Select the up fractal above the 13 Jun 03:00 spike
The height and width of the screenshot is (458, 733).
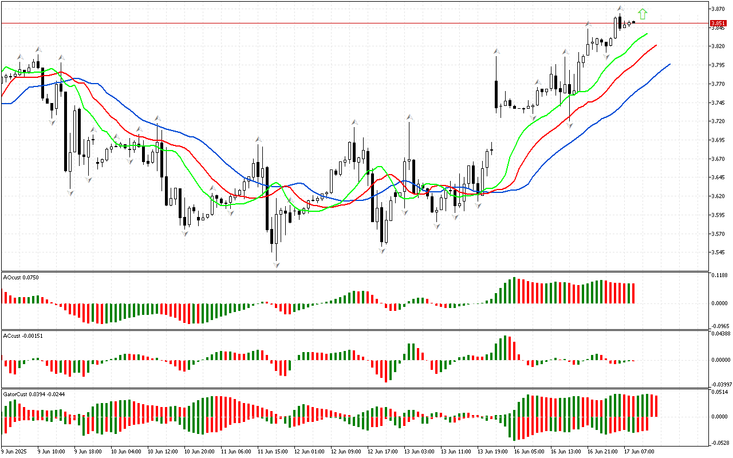point(409,117)
